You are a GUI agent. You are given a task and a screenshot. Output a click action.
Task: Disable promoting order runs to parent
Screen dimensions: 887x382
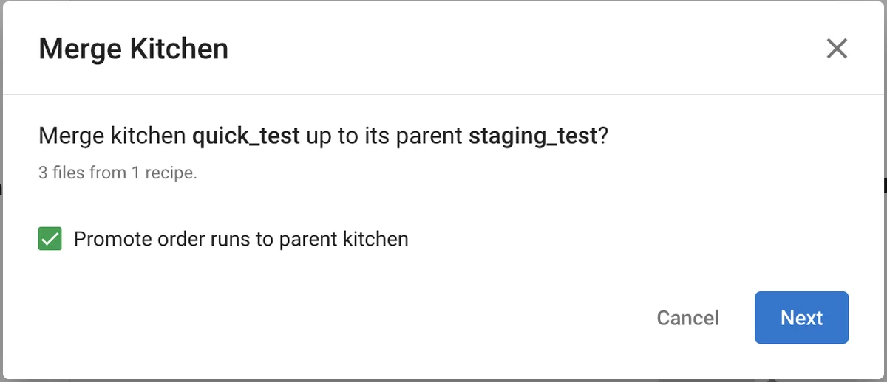pyautogui.click(x=50, y=239)
